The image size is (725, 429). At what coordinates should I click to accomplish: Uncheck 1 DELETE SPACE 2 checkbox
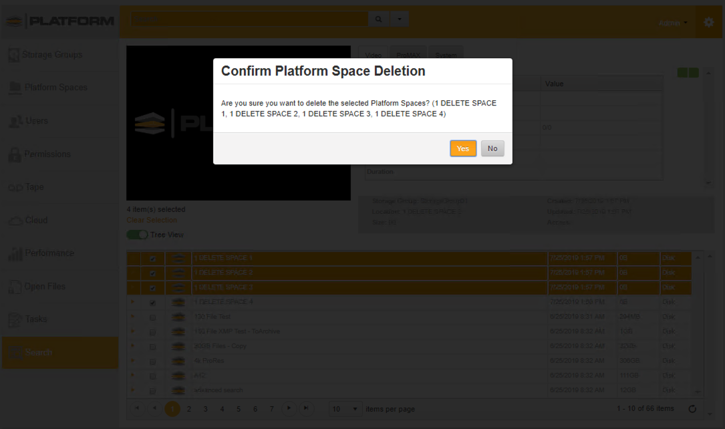tap(152, 274)
